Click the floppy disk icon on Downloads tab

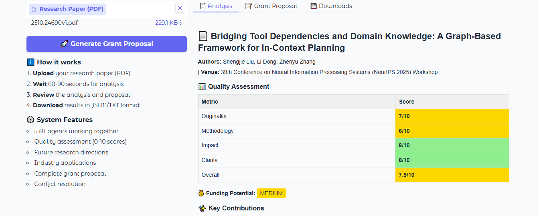(x=314, y=6)
